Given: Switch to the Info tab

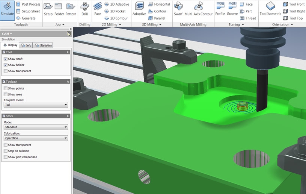Looking at the screenshot, I should point(26,45).
